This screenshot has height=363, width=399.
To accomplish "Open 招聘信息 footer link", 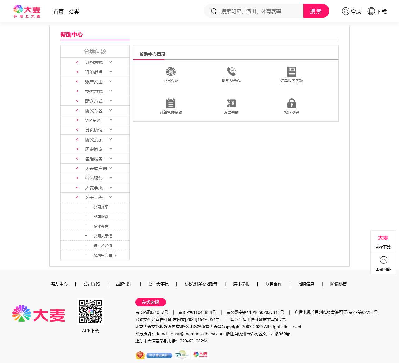I will 306,284.
